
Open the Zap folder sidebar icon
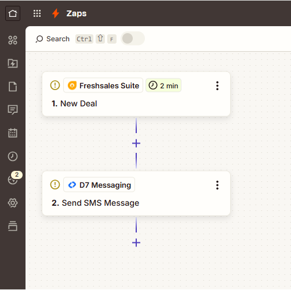(x=13, y=63)
